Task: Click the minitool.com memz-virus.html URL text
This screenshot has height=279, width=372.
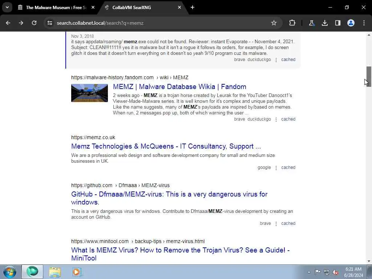Action: 138,241
